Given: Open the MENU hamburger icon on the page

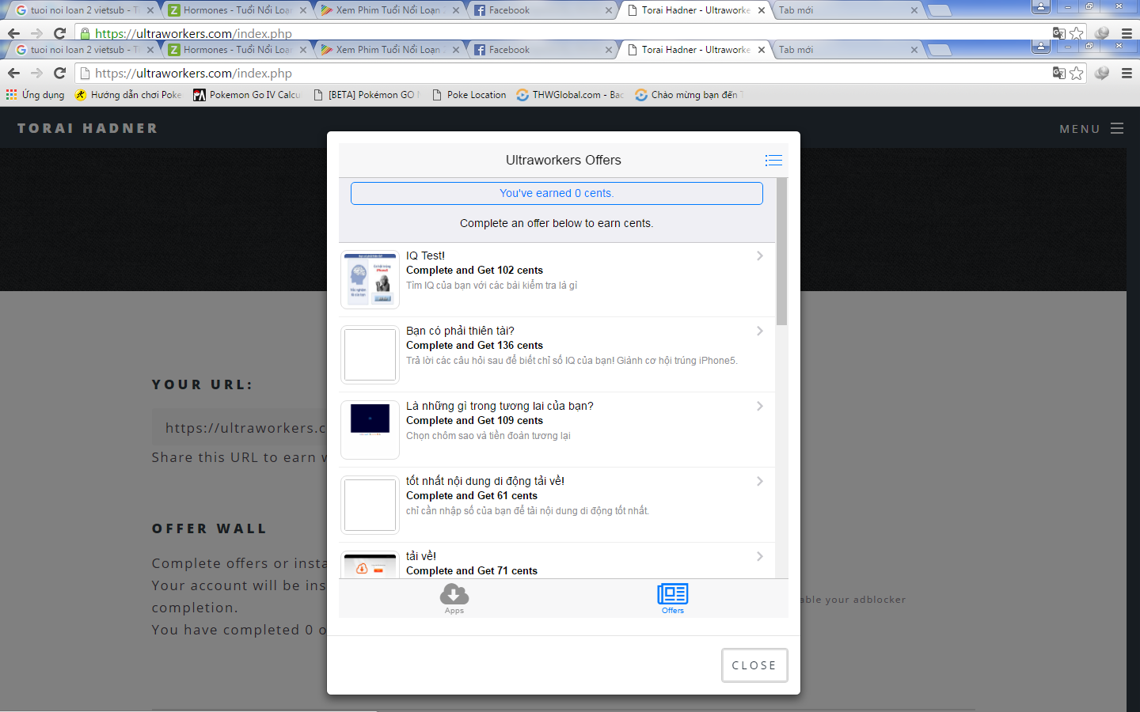Looking at the screenshot, I should [x=1117, y=128].
